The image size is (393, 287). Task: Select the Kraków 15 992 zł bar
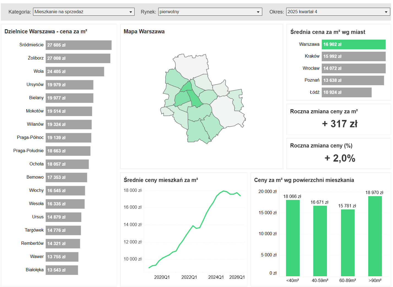click(353, 57)
